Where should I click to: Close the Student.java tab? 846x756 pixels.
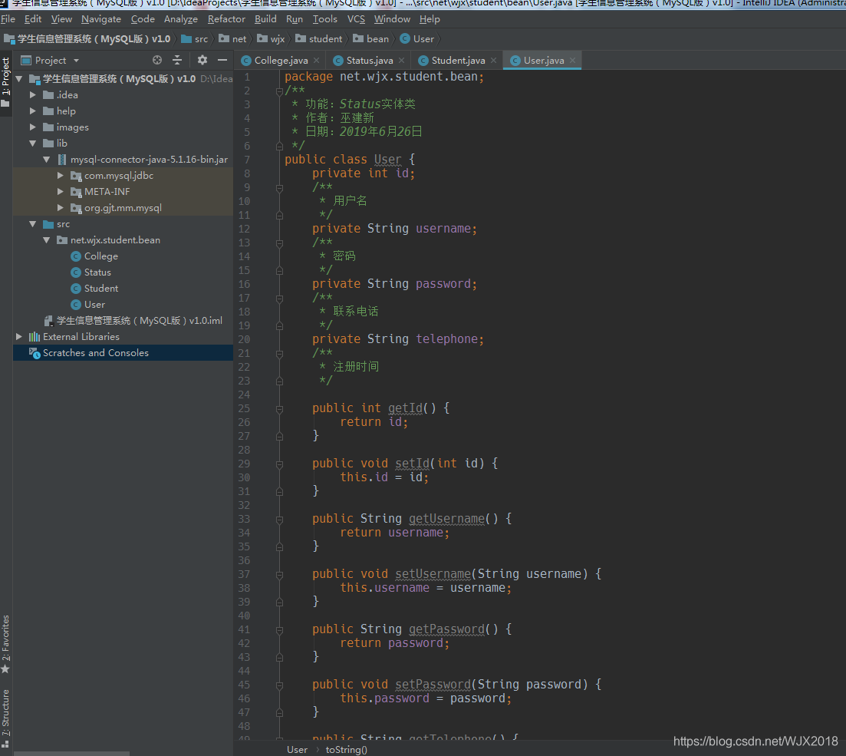[494, 61]
